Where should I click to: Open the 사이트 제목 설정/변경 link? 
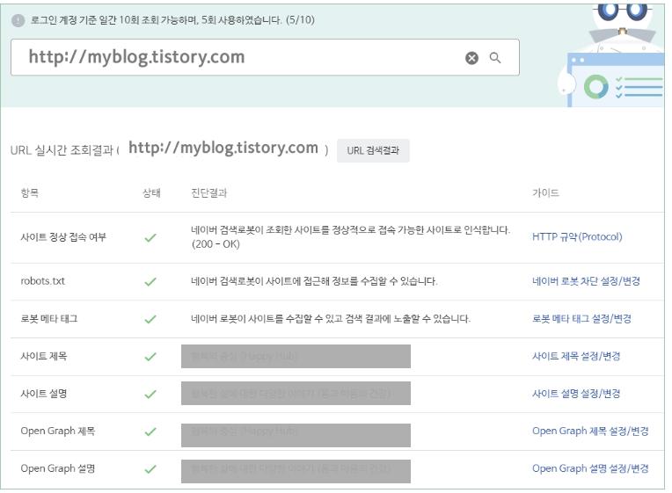pos(576,357)
